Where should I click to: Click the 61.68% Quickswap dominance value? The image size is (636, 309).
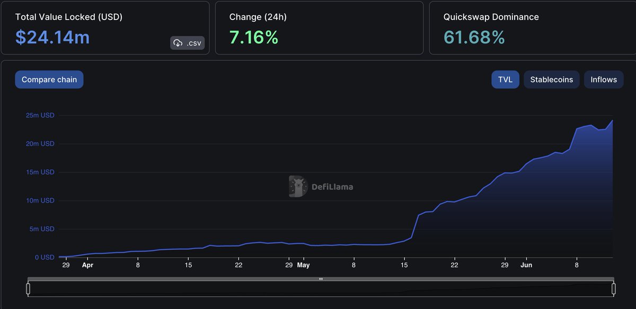(x=474, y=37)
